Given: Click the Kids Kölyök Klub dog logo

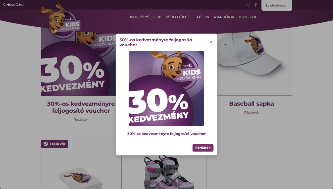Looking at the screenshot, I should click(x=61, y=18).
